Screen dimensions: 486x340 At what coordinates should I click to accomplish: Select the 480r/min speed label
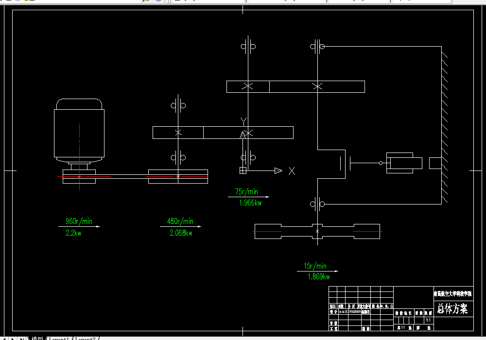coord(180,221)
